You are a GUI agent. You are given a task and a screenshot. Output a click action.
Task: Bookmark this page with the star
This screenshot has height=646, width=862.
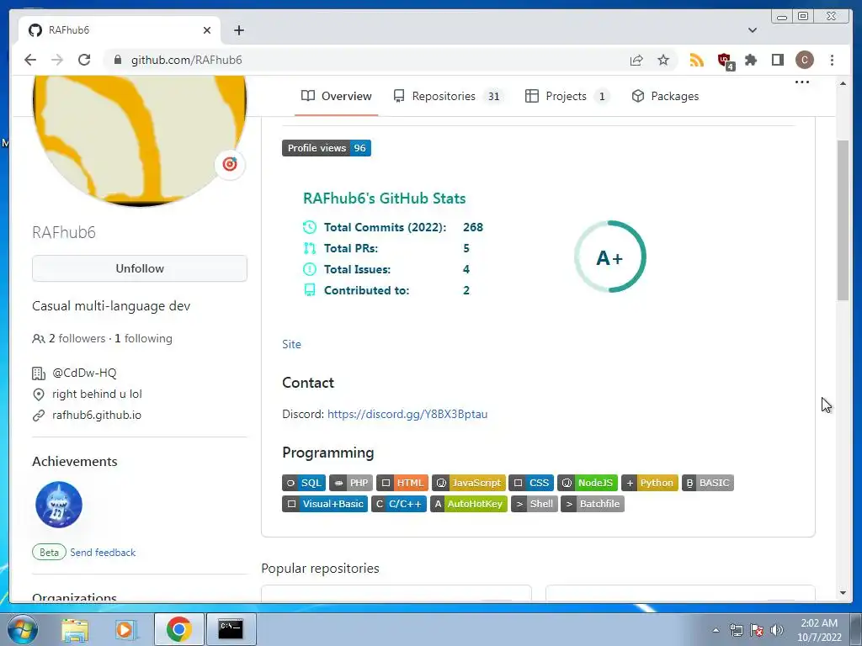coord(663,60)
